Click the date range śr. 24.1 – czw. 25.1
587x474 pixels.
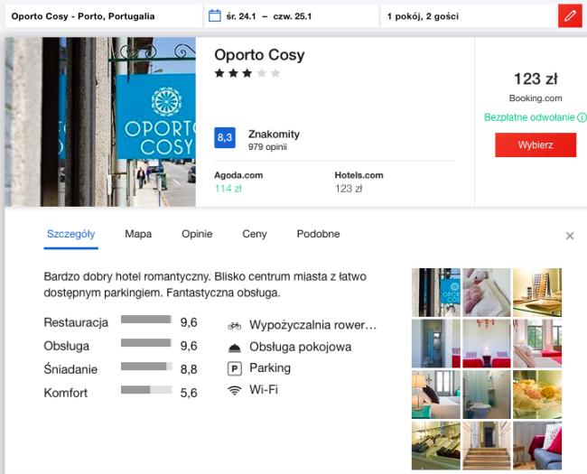pos(268,16)
